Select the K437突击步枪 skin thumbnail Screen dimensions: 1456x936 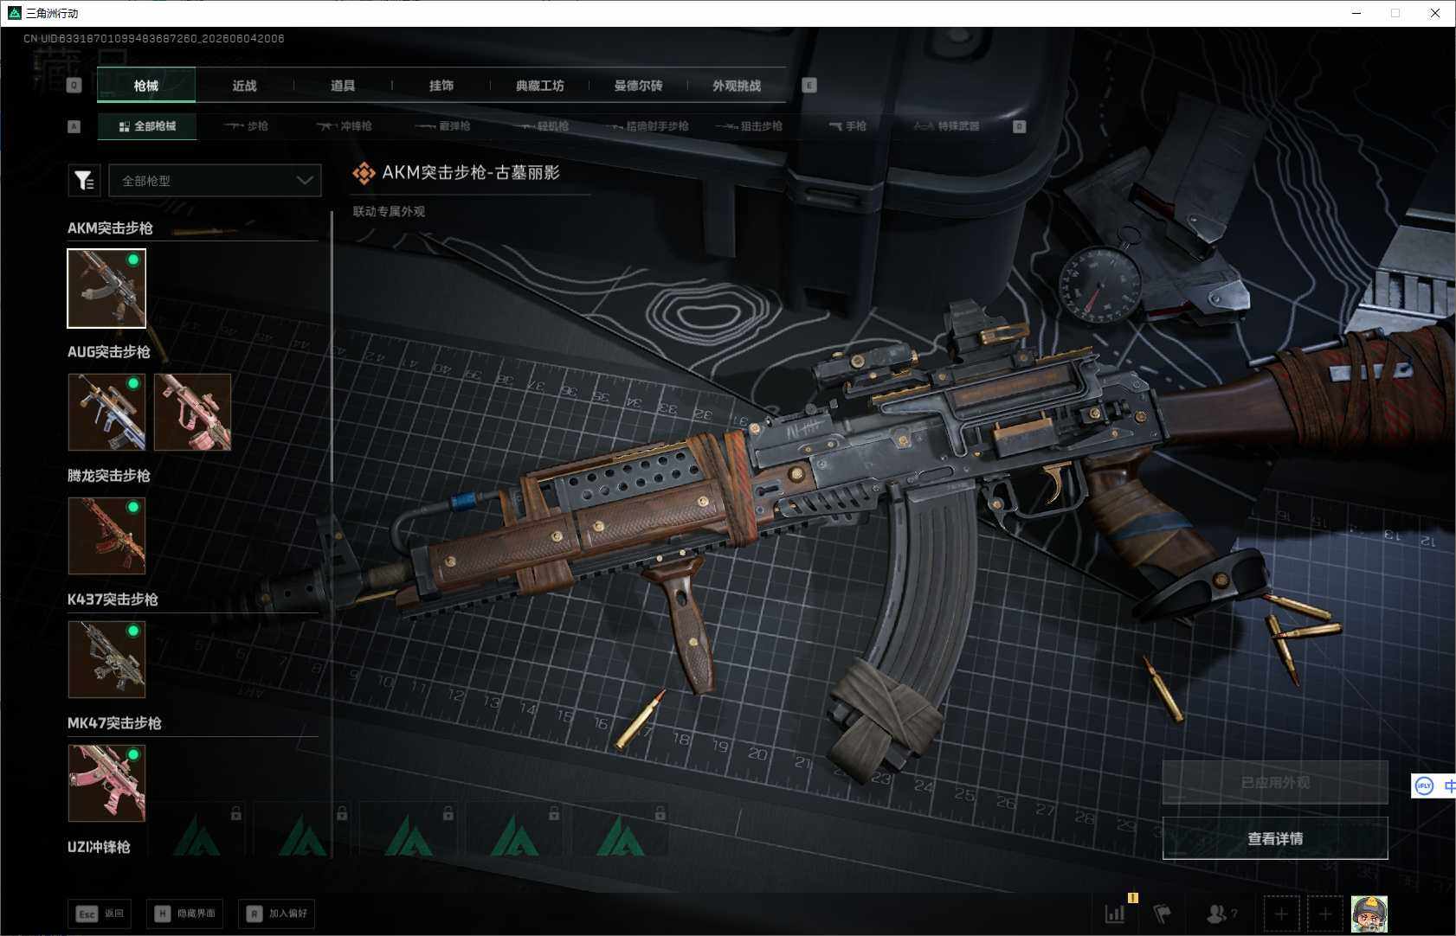click(106, 659)
